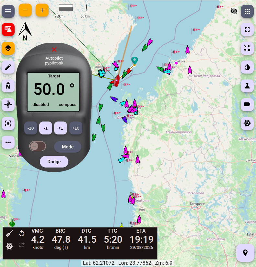Image resolution: width=256 pixels, height=267 pixels.
Task: Decrease target heading by 10 degrees
Action: point(31,128)
